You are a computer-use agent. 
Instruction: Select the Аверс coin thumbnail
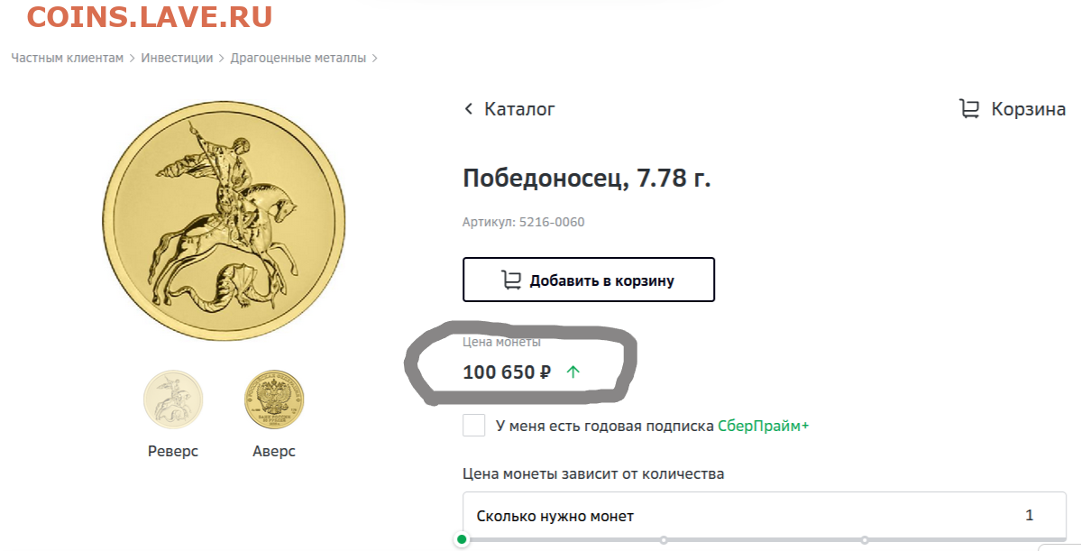[274, 400]
